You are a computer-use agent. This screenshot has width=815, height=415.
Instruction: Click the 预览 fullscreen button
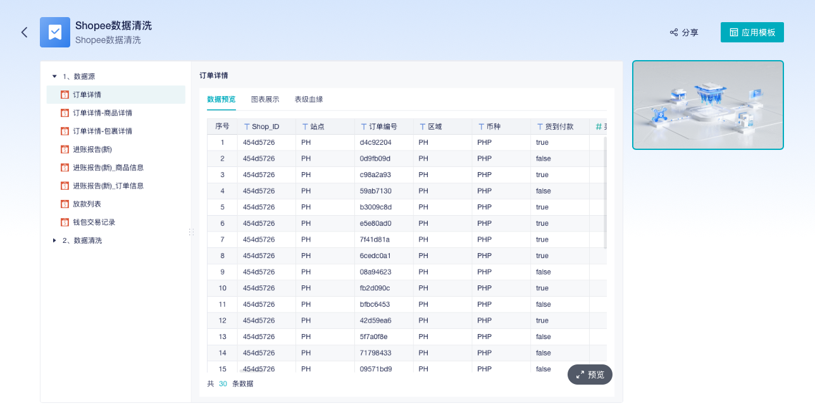click(590, 375)
